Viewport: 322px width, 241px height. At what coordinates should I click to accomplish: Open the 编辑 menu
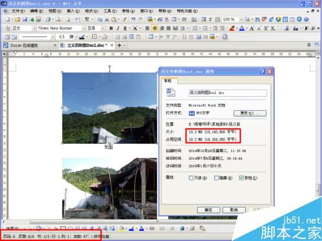(x=36, y=11)
